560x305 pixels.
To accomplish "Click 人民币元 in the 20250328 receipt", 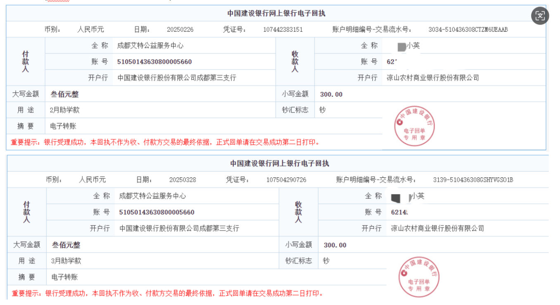I will point(92,180).
